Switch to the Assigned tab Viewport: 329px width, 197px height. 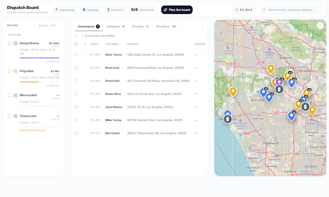pyautogui.click(x=116, y=26)
